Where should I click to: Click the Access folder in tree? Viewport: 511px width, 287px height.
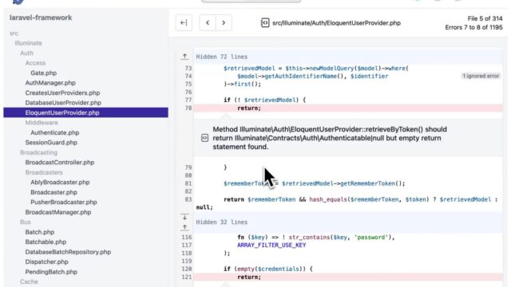(35, 63)
